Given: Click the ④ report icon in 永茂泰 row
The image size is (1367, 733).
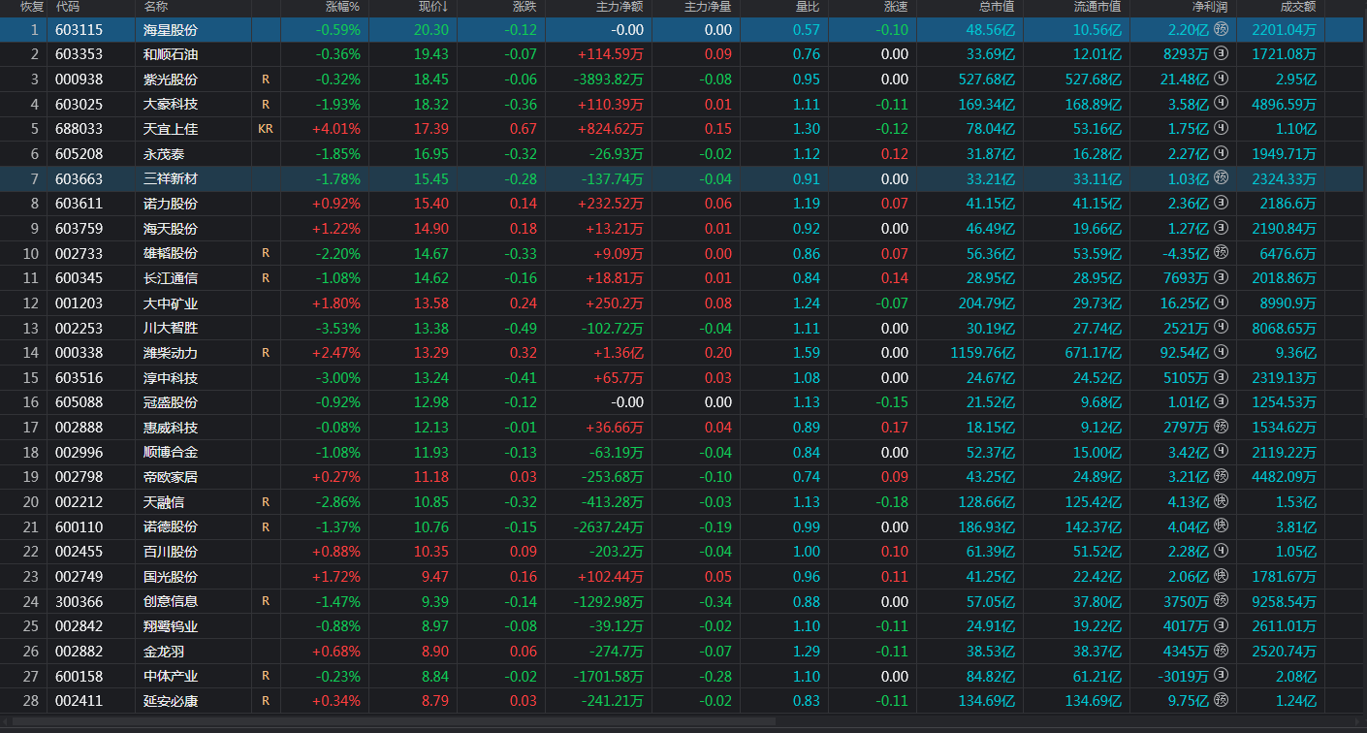Looking at the screenshot, I should click(x=1221, y=153).
